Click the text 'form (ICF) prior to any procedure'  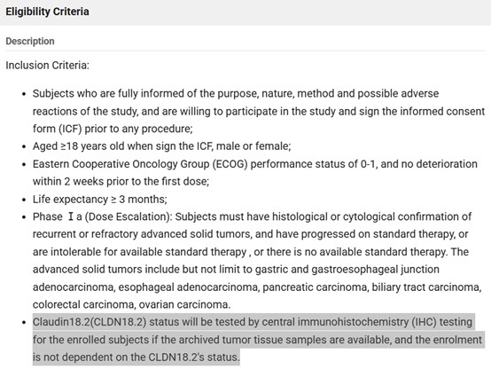click(x=113, y=129)
